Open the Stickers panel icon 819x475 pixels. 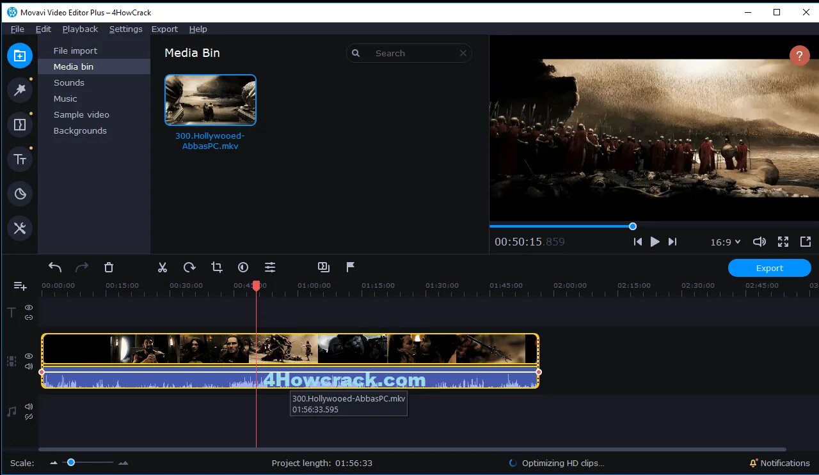pyautogui.click(x=20, y=194)
